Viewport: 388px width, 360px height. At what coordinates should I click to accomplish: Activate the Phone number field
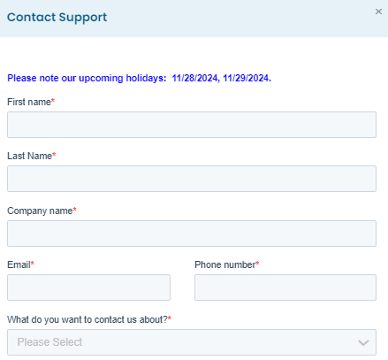[285, 287]
